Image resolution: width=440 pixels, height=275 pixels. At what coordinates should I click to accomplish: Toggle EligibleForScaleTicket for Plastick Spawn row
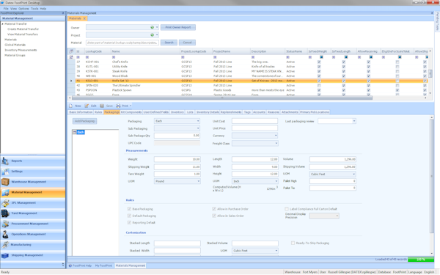(397, 90)
